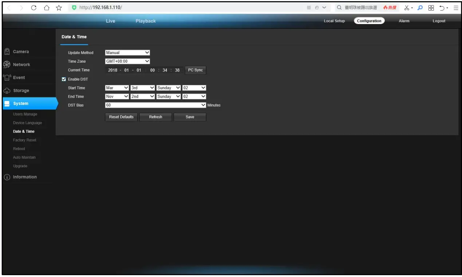Switch to Live tab
The height and width of the screenshot is (277, 462).
point(110,21)
